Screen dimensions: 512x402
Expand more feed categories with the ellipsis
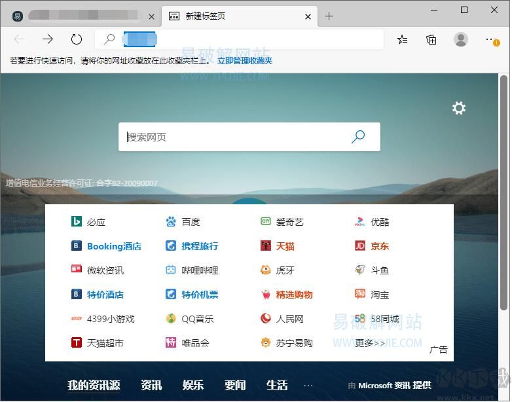(x=308, y=386)
